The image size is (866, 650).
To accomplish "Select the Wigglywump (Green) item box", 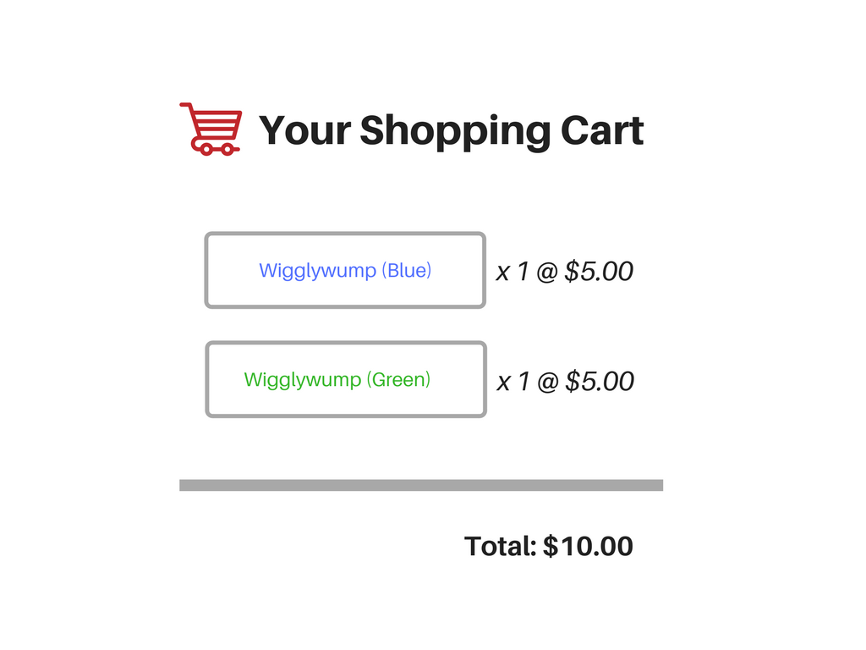I will (x=346, y=379).
